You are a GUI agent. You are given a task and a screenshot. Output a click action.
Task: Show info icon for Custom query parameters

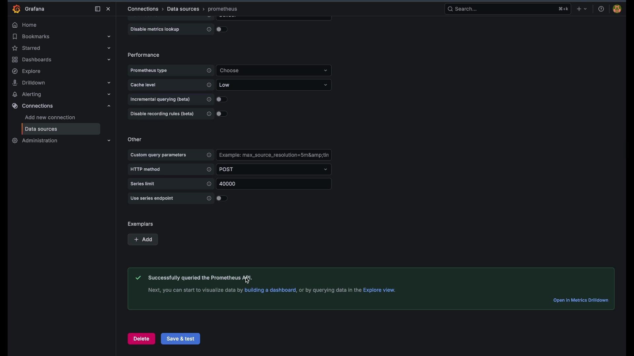point(209,156)
